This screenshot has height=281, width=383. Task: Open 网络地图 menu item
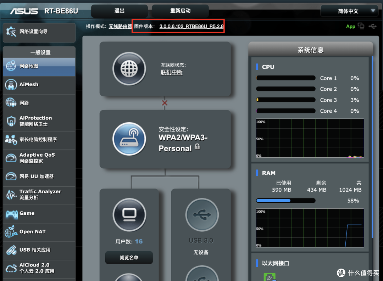click(x=39, y=67)
